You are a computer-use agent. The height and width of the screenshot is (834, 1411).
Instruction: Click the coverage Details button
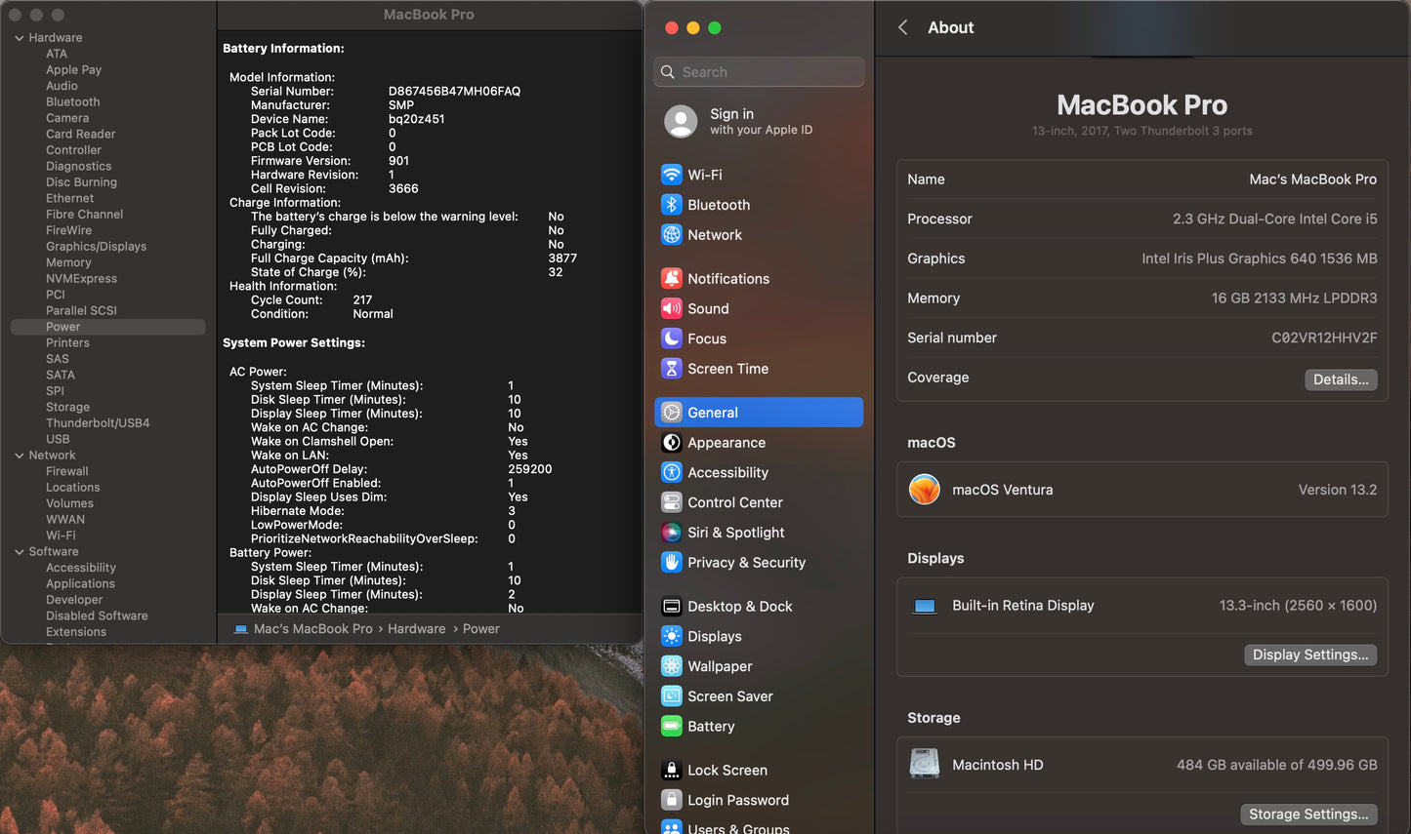coord(1340,379)
